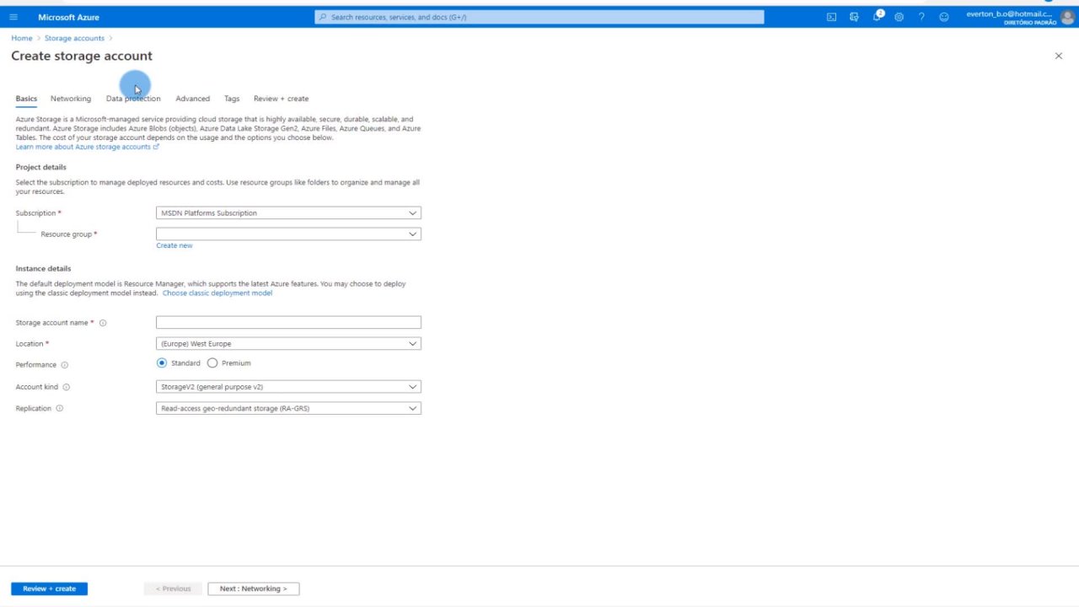Open the Directory and subscription filter
Screen dimensions: 1079x607
point(854,17)
